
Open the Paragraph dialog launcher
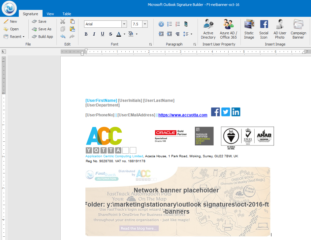pyautogui.click(x=195, y=45)
